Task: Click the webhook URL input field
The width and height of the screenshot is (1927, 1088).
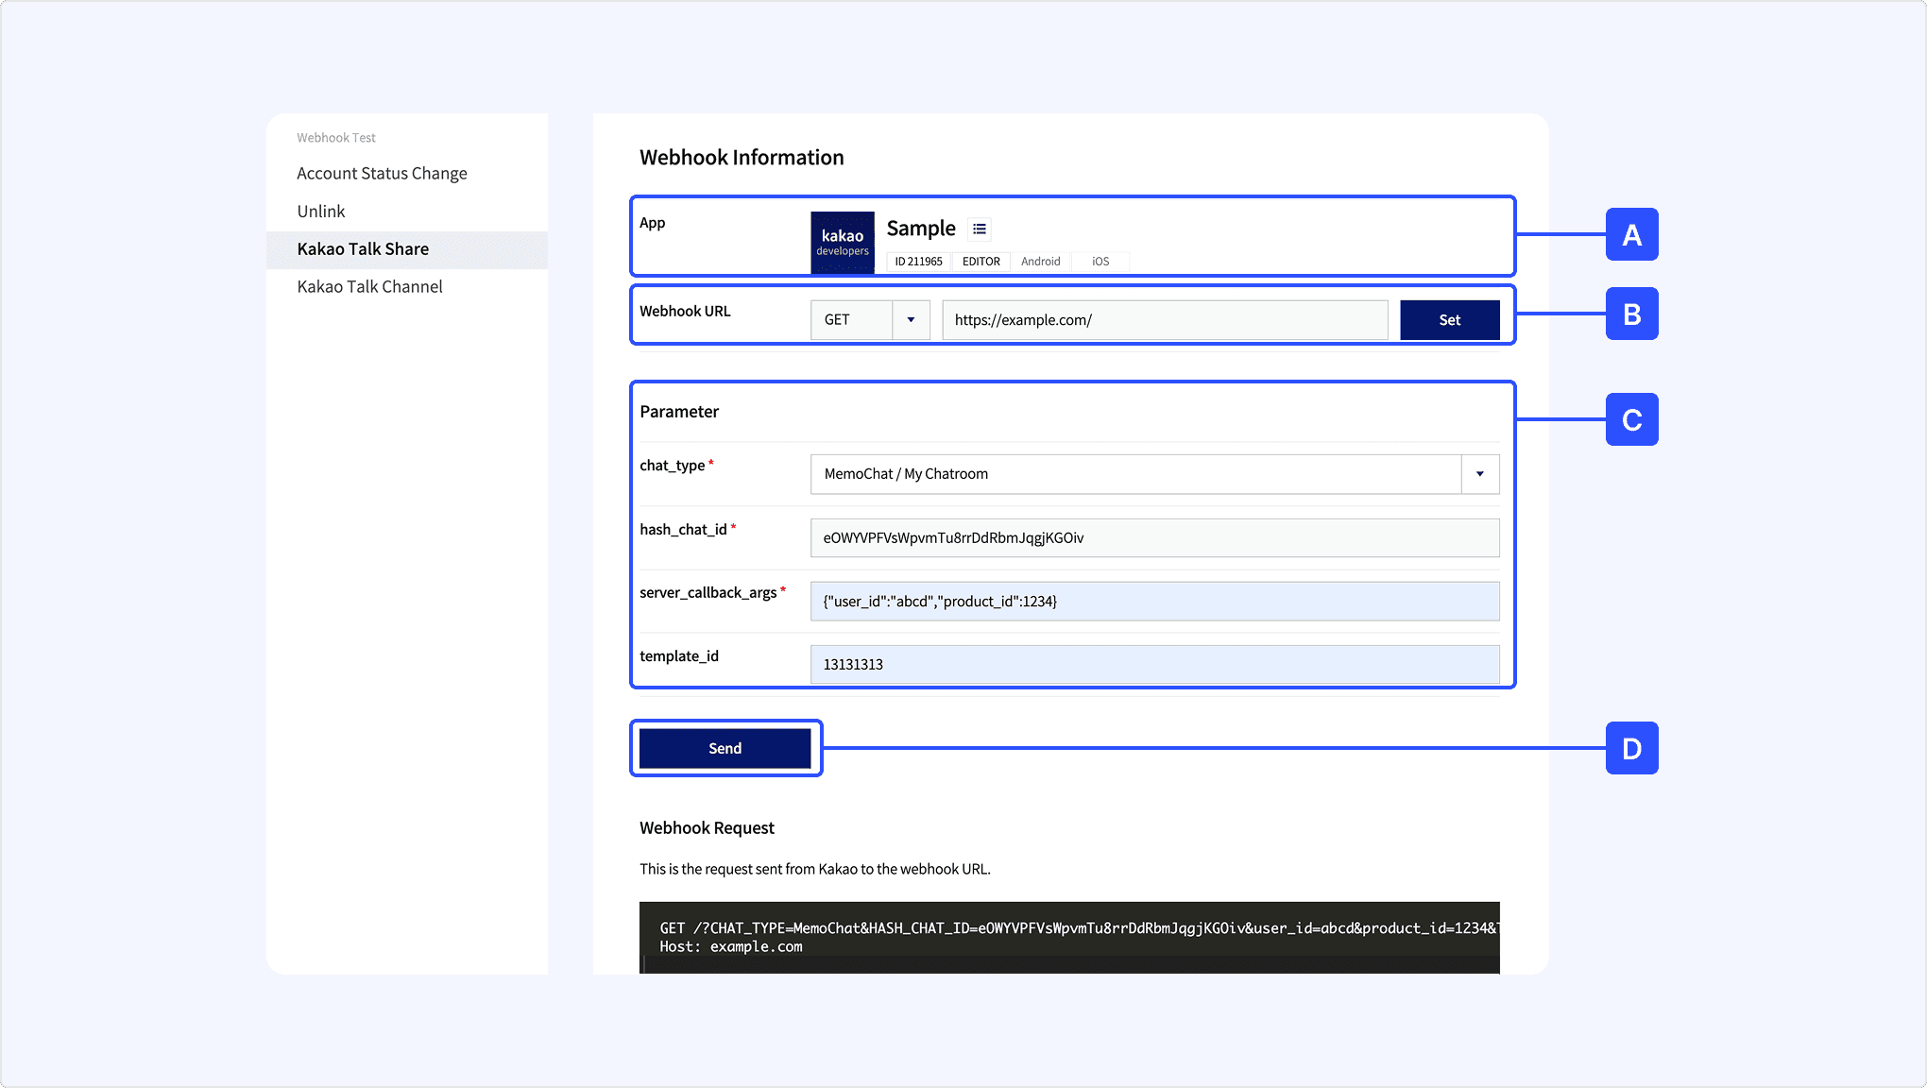Action: (x=1164, y=320)
